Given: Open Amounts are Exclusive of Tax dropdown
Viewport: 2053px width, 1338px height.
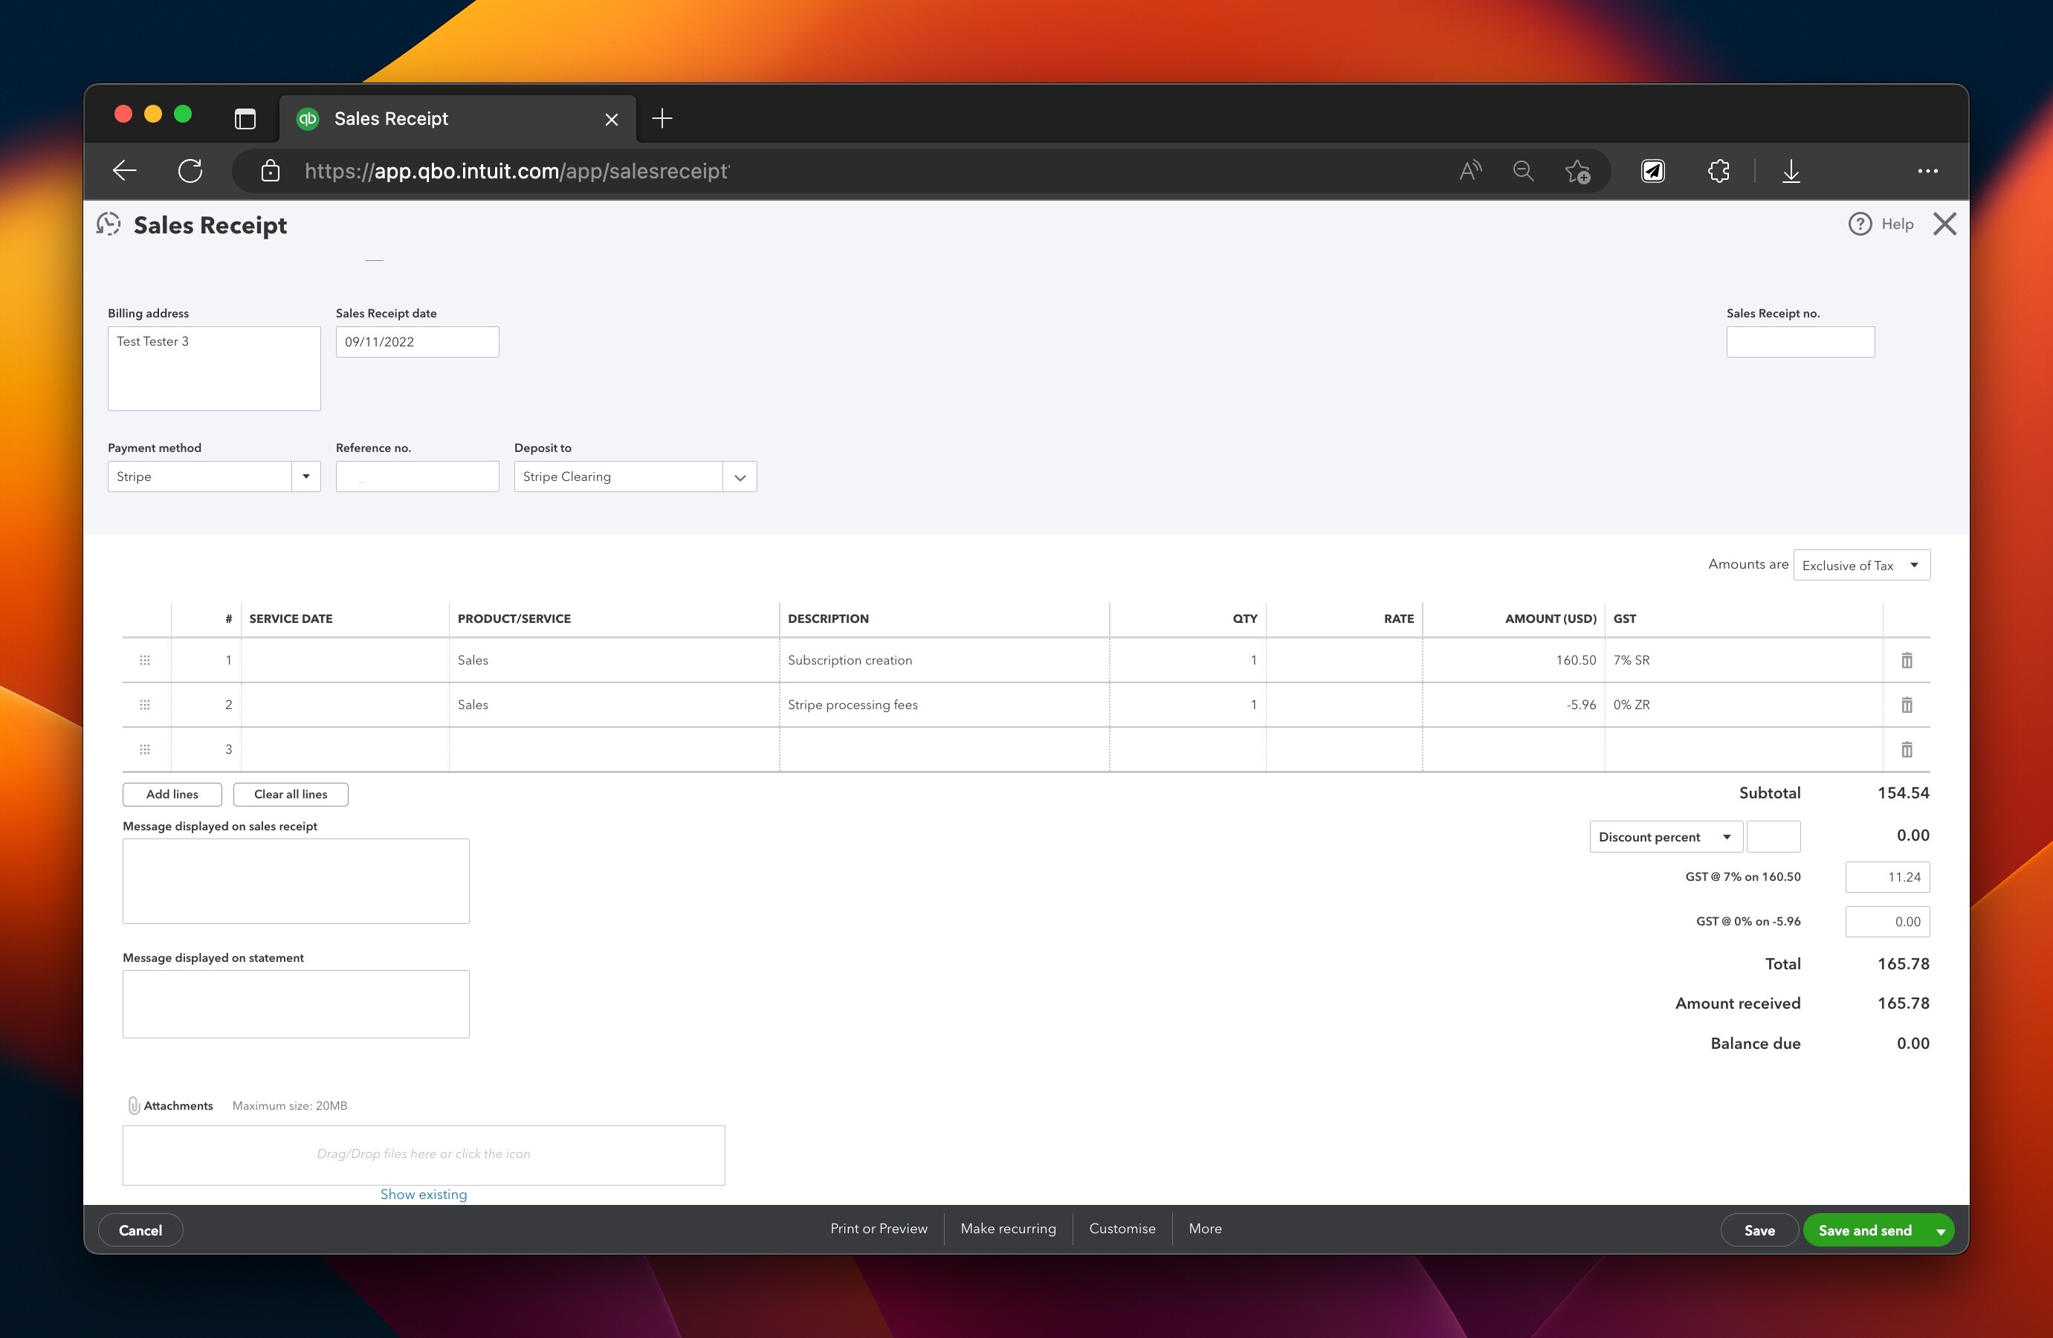Looking at the screenshot, I should point(1861,565).
